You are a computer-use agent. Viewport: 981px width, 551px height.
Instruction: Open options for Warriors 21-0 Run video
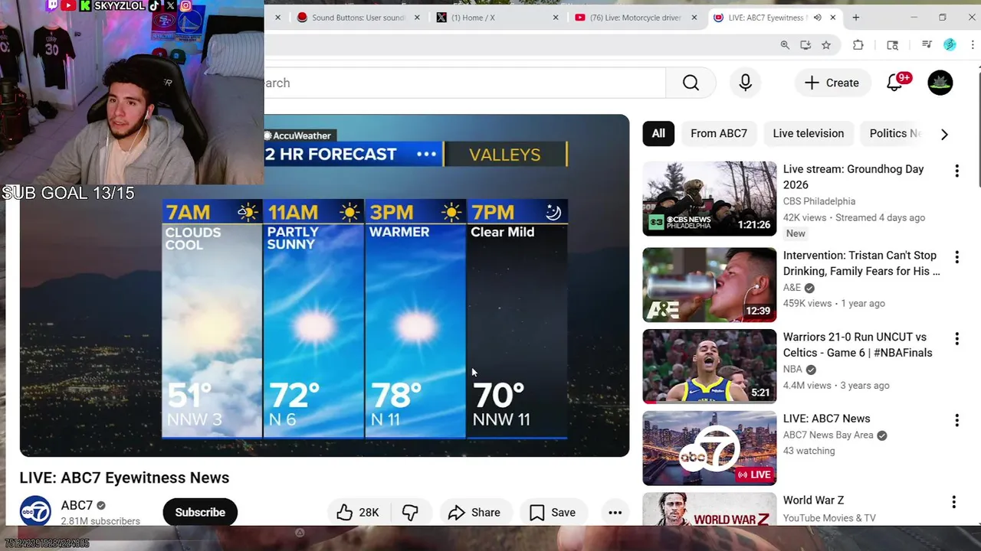tap(956, 338)
